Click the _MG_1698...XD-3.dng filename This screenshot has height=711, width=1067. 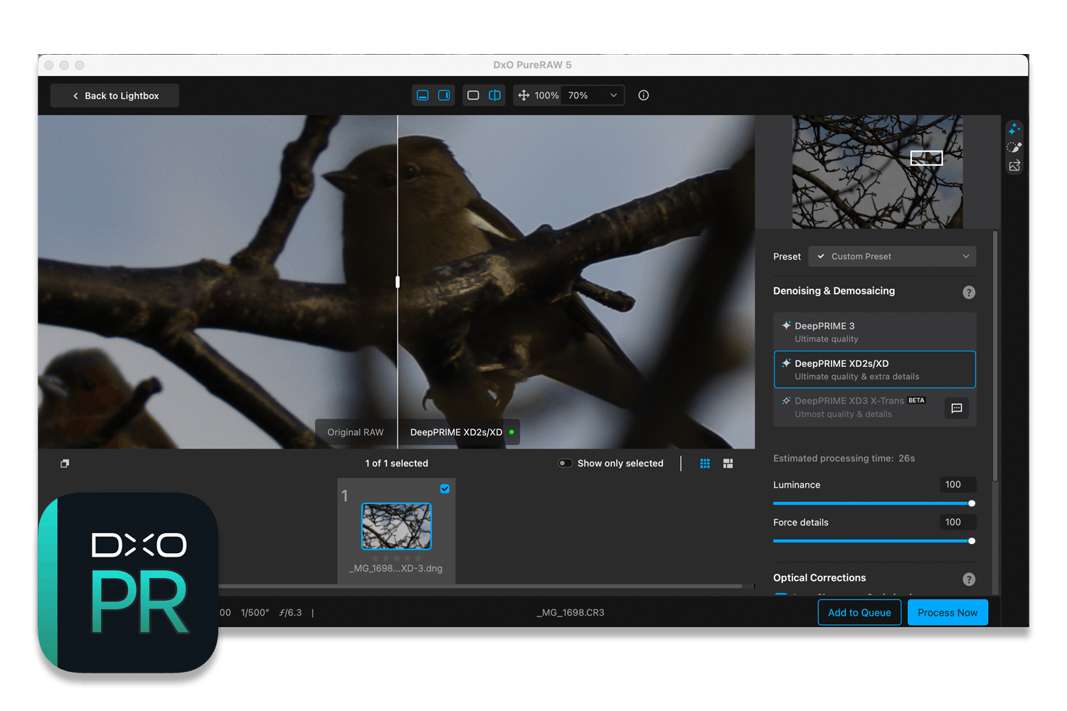click(x=396, y=569)
